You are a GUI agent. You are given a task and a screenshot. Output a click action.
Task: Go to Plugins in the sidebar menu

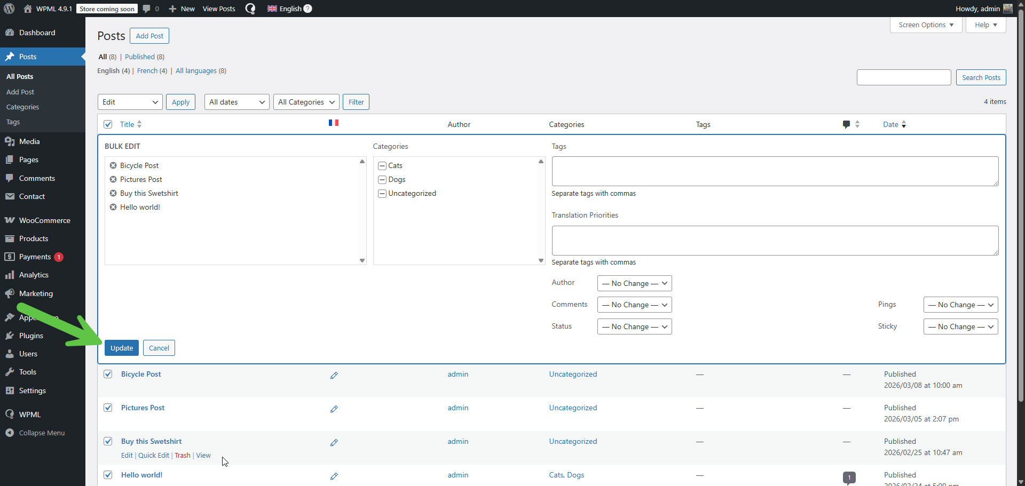coord(31,336)
